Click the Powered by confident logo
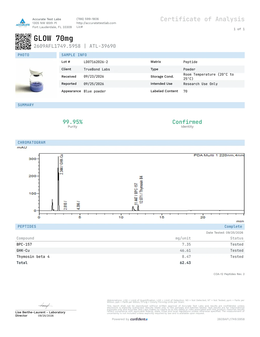Image resolution: width=260 pixels, height=337 pixels. click(x=130, y=319)
